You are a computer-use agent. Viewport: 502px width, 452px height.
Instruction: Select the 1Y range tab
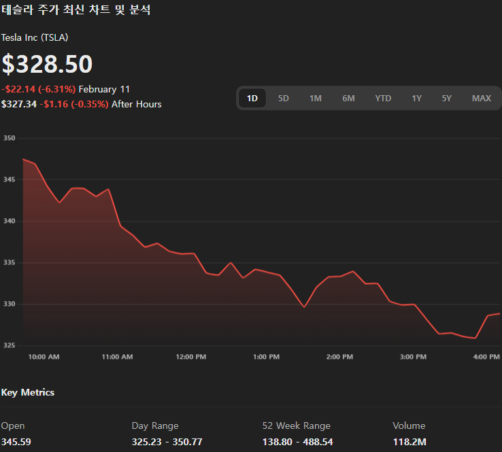[416, 98]
